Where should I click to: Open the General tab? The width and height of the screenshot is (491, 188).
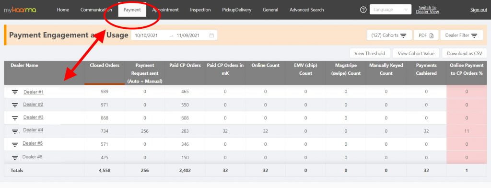pyautogui.click(x=270, y=10)
